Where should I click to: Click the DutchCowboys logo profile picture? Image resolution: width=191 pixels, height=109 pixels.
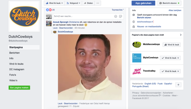click(24, 16)
